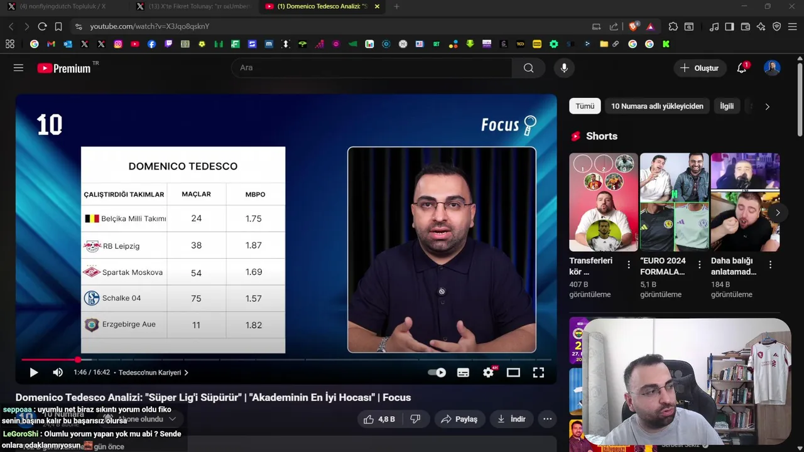Click the share page icon in address bar

tap(614, 26)
